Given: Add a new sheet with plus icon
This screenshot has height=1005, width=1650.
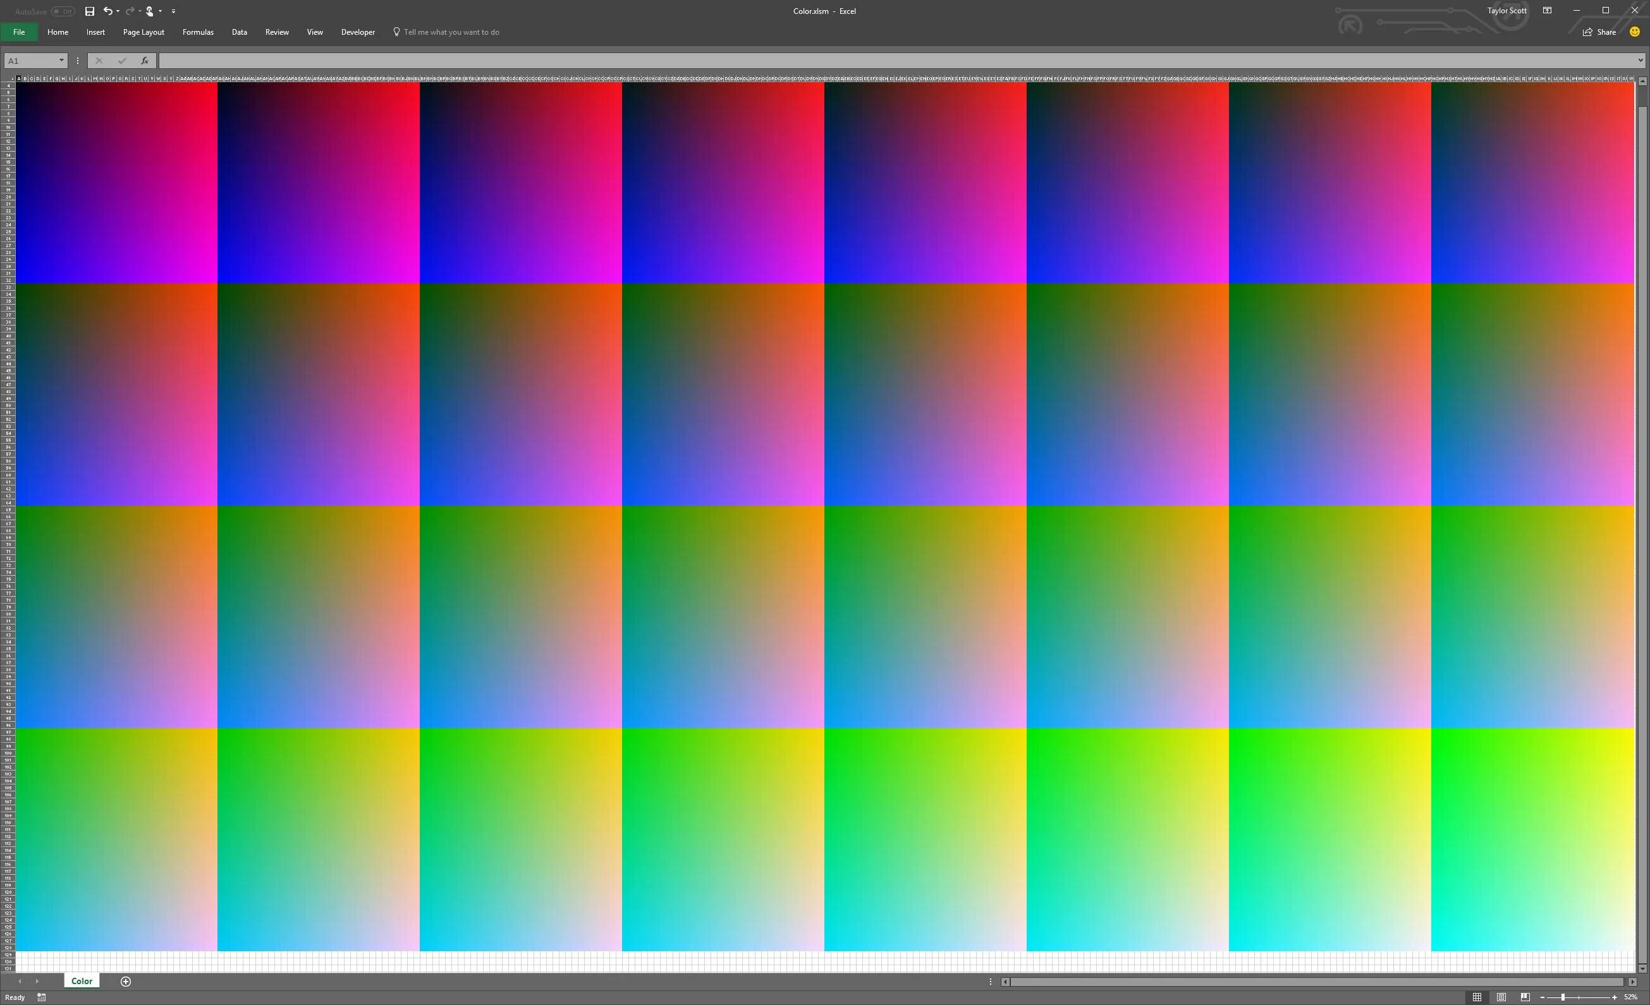Looking at the screenshot, I should [126, 982].
